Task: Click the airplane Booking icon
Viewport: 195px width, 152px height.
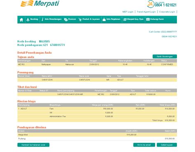Action: tap(28, 20)
